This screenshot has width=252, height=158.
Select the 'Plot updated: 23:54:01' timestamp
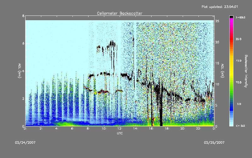220,7
